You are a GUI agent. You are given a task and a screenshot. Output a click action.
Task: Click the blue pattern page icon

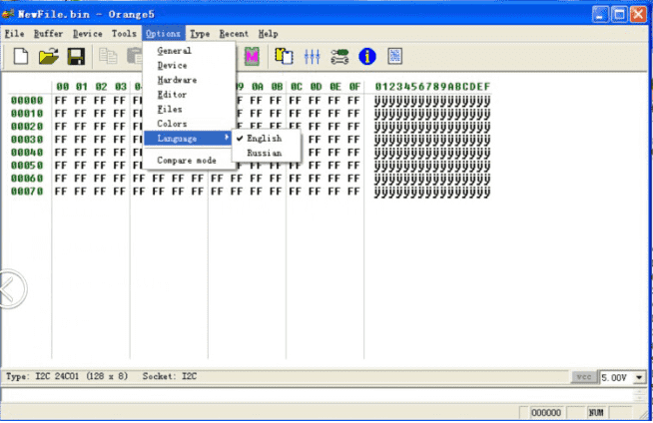[x=394, y=56]
